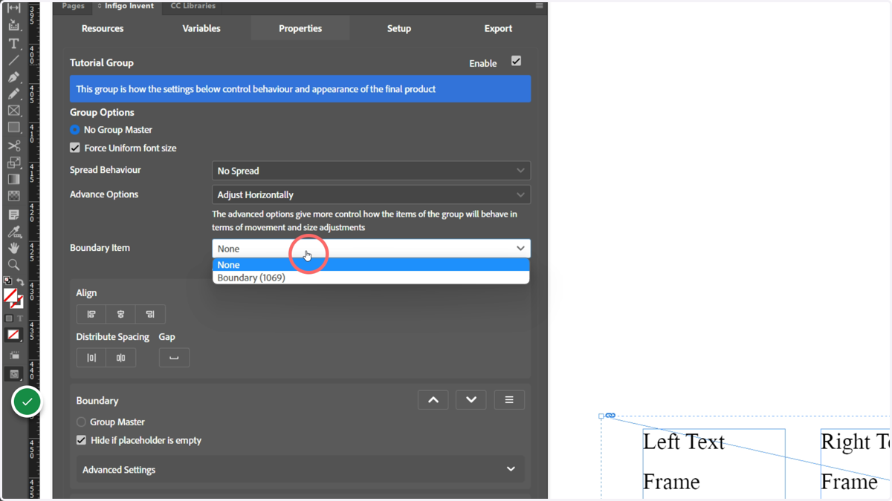The image size is (892, 501).
Task: Click the screen mode icon at toolbar bottom
Action: 13,374
